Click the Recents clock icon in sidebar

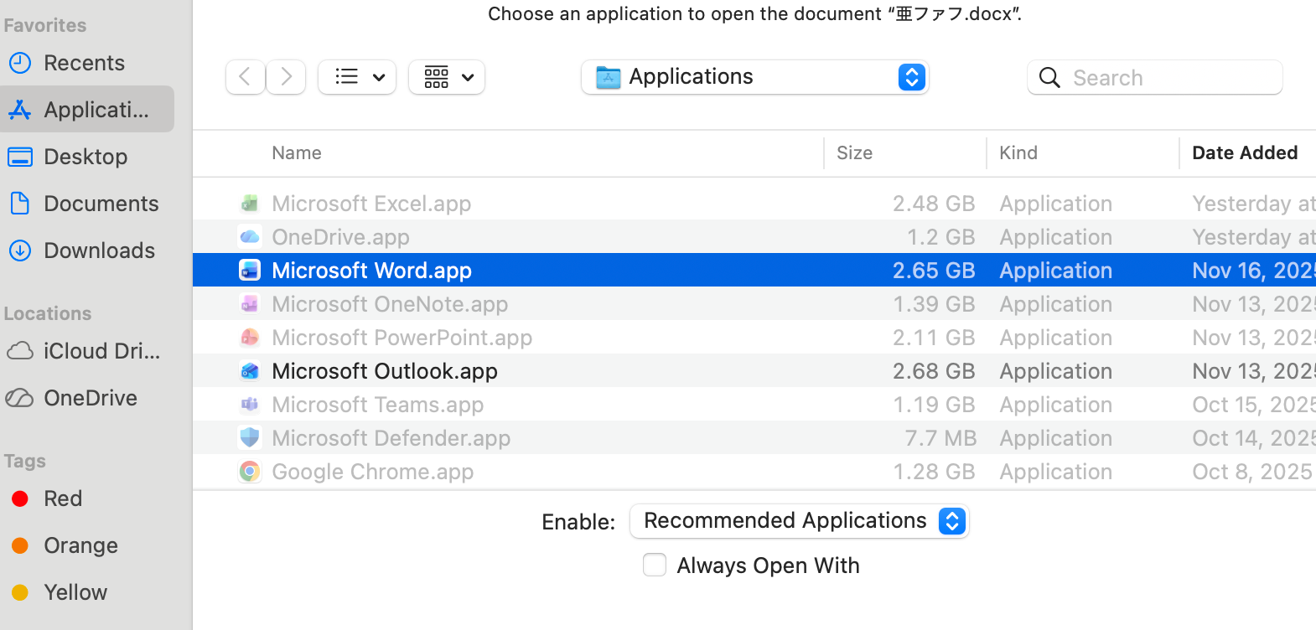[x=20, y=63]
